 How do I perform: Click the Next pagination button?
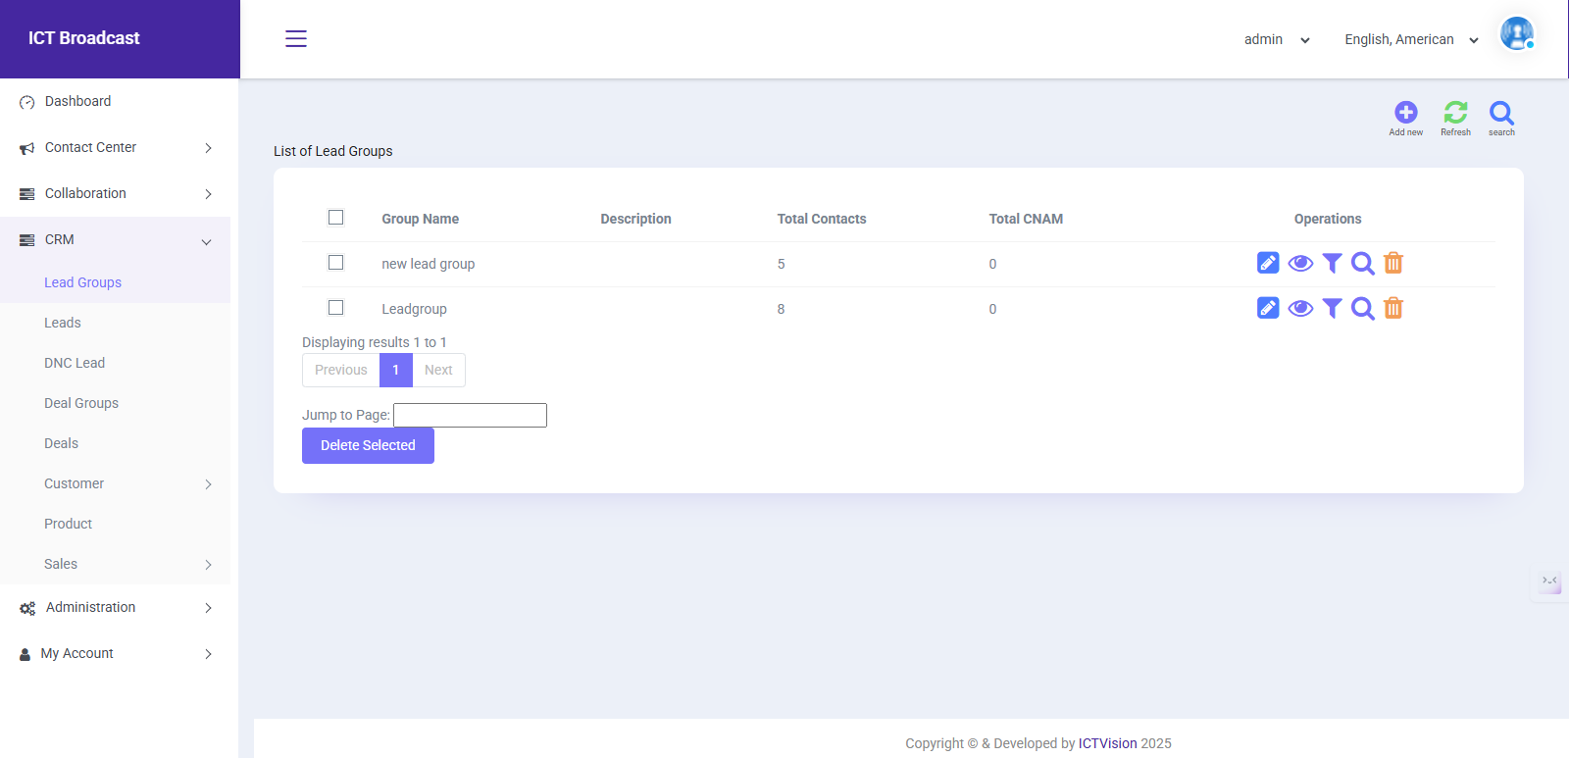pyautogui.click(x=438, y=370)
